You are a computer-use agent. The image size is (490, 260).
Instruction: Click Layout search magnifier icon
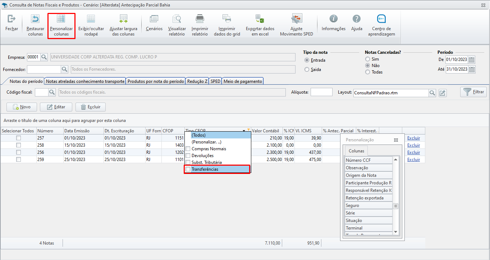click(432, 93)
